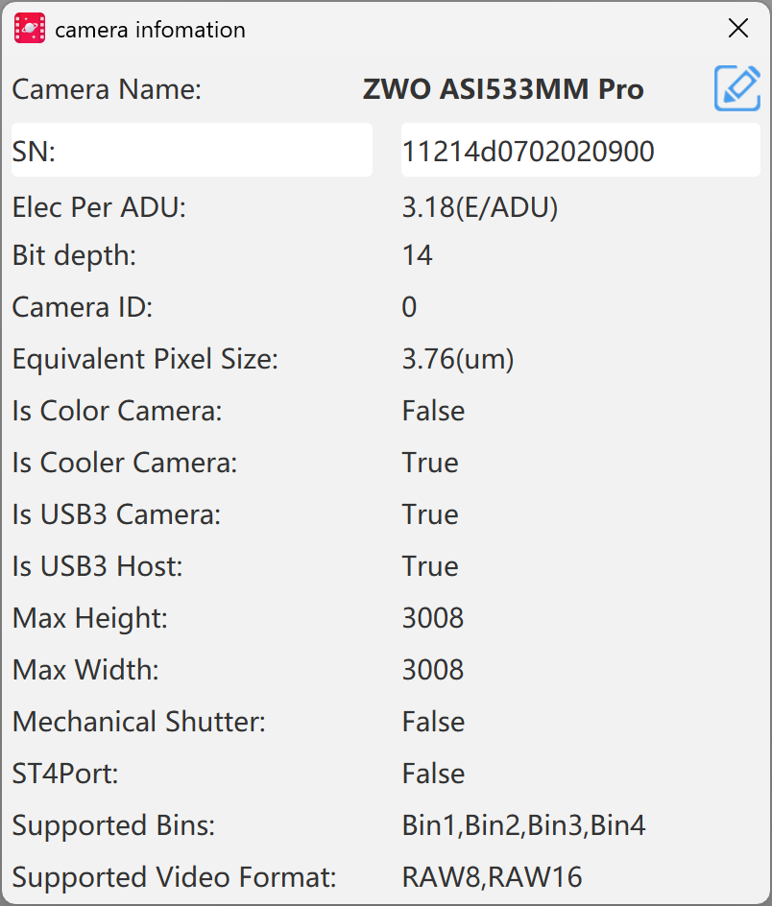Click the Is USB3 Camera label
Screen dimensions: 772x906
[117, 514]
